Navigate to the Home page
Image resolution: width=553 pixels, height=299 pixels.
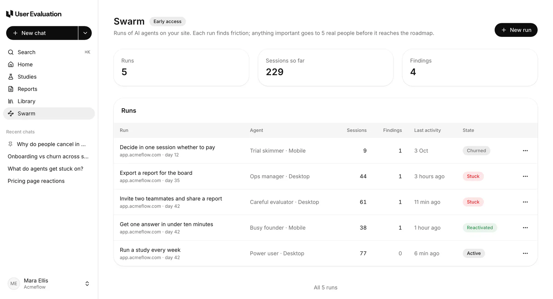click(49, 64)
